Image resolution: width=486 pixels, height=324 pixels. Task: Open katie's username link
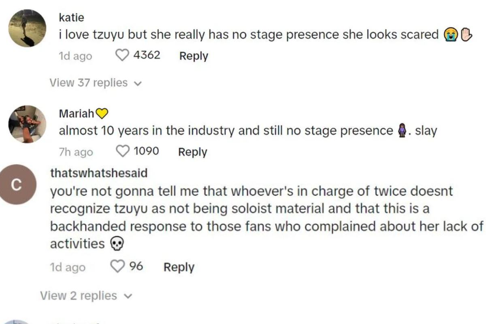click(x=71, y=18)
